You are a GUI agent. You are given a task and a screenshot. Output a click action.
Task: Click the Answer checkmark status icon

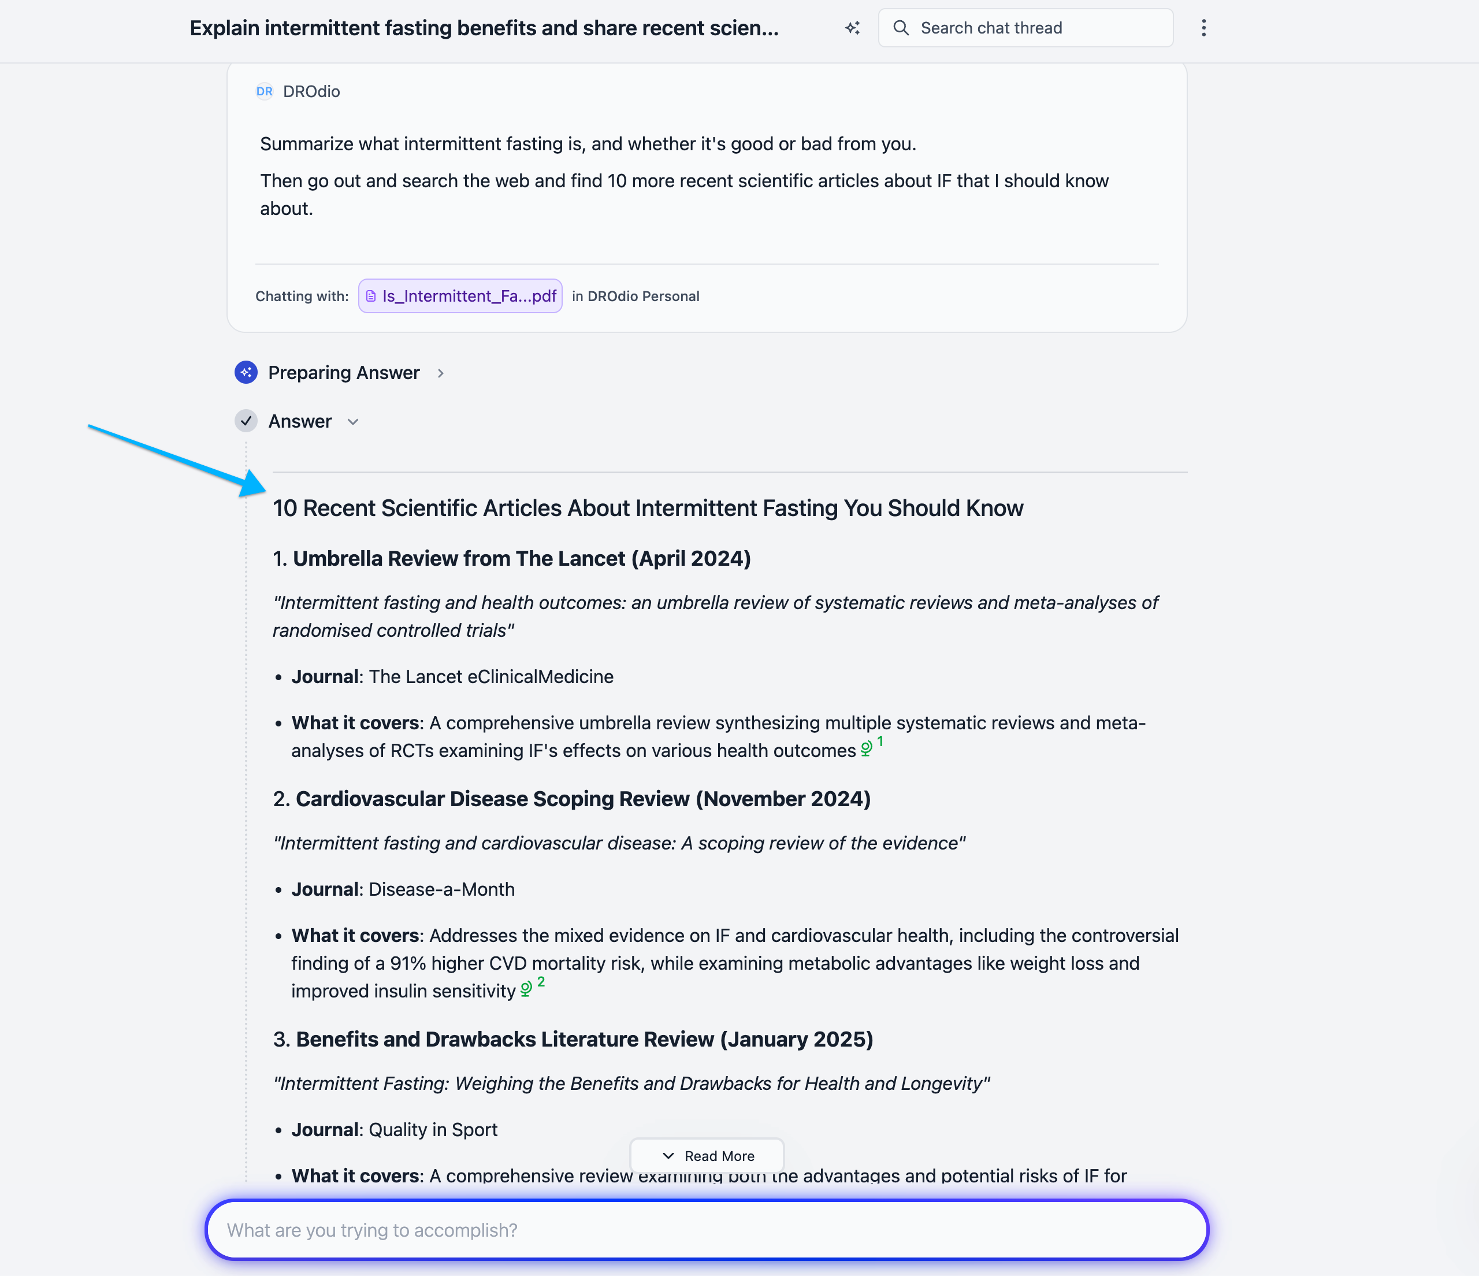[x=246, y=421]
